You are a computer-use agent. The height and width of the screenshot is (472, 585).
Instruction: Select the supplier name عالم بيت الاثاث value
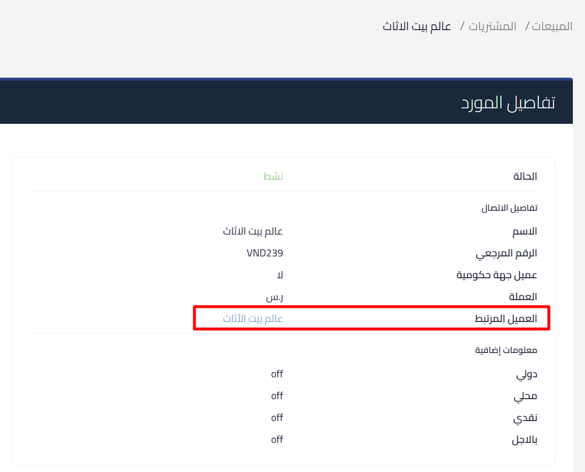(251, 231)
